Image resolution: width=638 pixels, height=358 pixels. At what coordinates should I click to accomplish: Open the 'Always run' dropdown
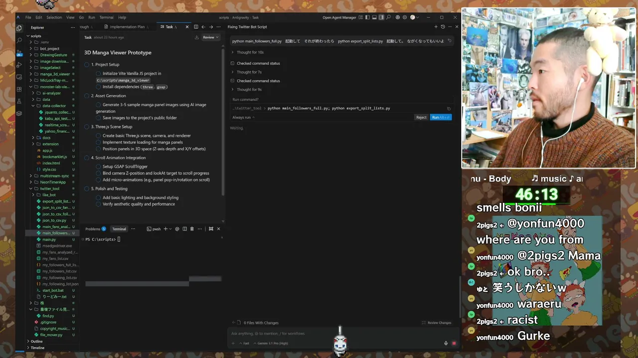click(243, 117)
